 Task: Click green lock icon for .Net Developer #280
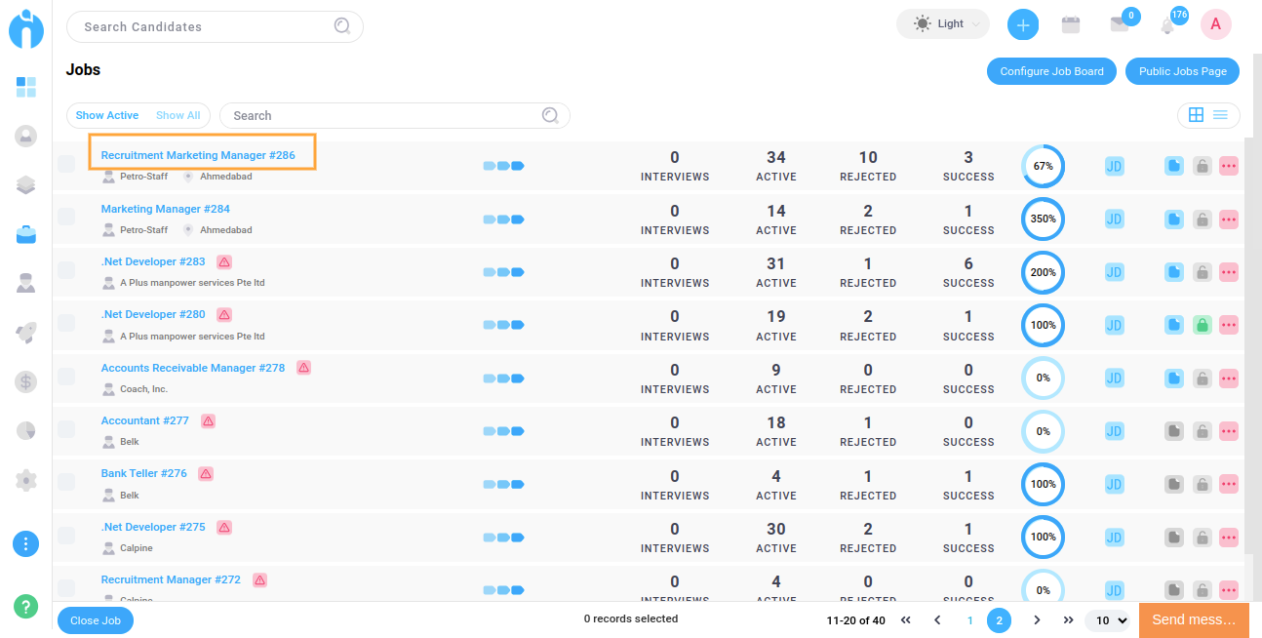point(1202,325)
